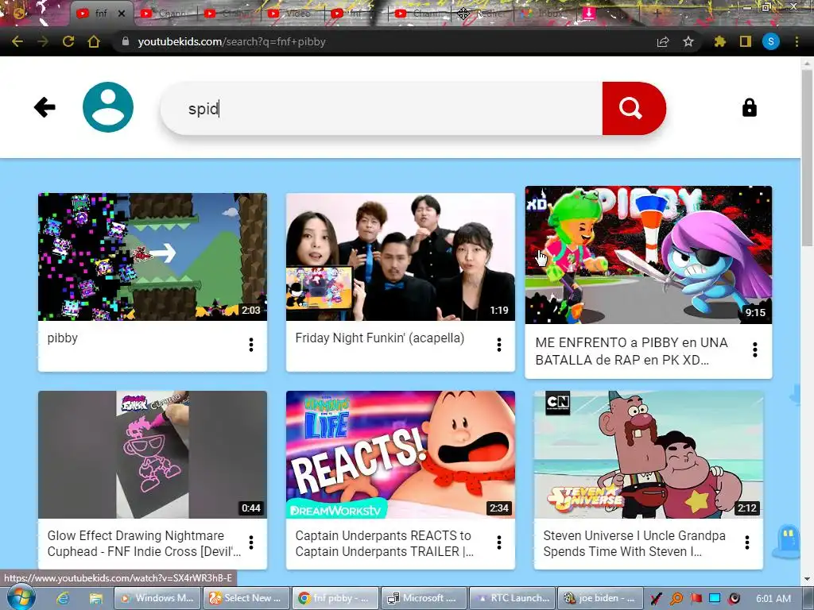This screenshot has height=610, width=814.
Task: Play the 'Friday Night Funkin' (acapella)' thumbnail
Action: click(401, 257)
